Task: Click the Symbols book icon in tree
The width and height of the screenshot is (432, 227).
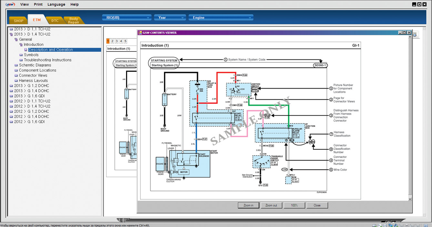Action: point(21,55)
